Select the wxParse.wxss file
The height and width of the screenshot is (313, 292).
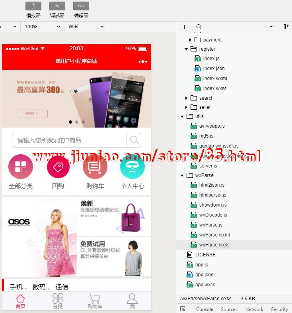[234, 245]
